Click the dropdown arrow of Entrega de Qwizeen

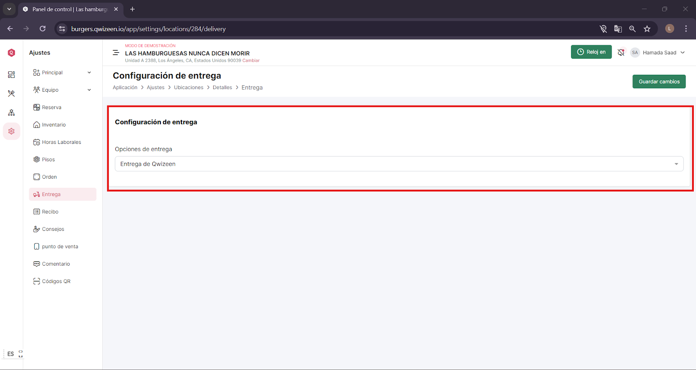(x=676, y=164)
